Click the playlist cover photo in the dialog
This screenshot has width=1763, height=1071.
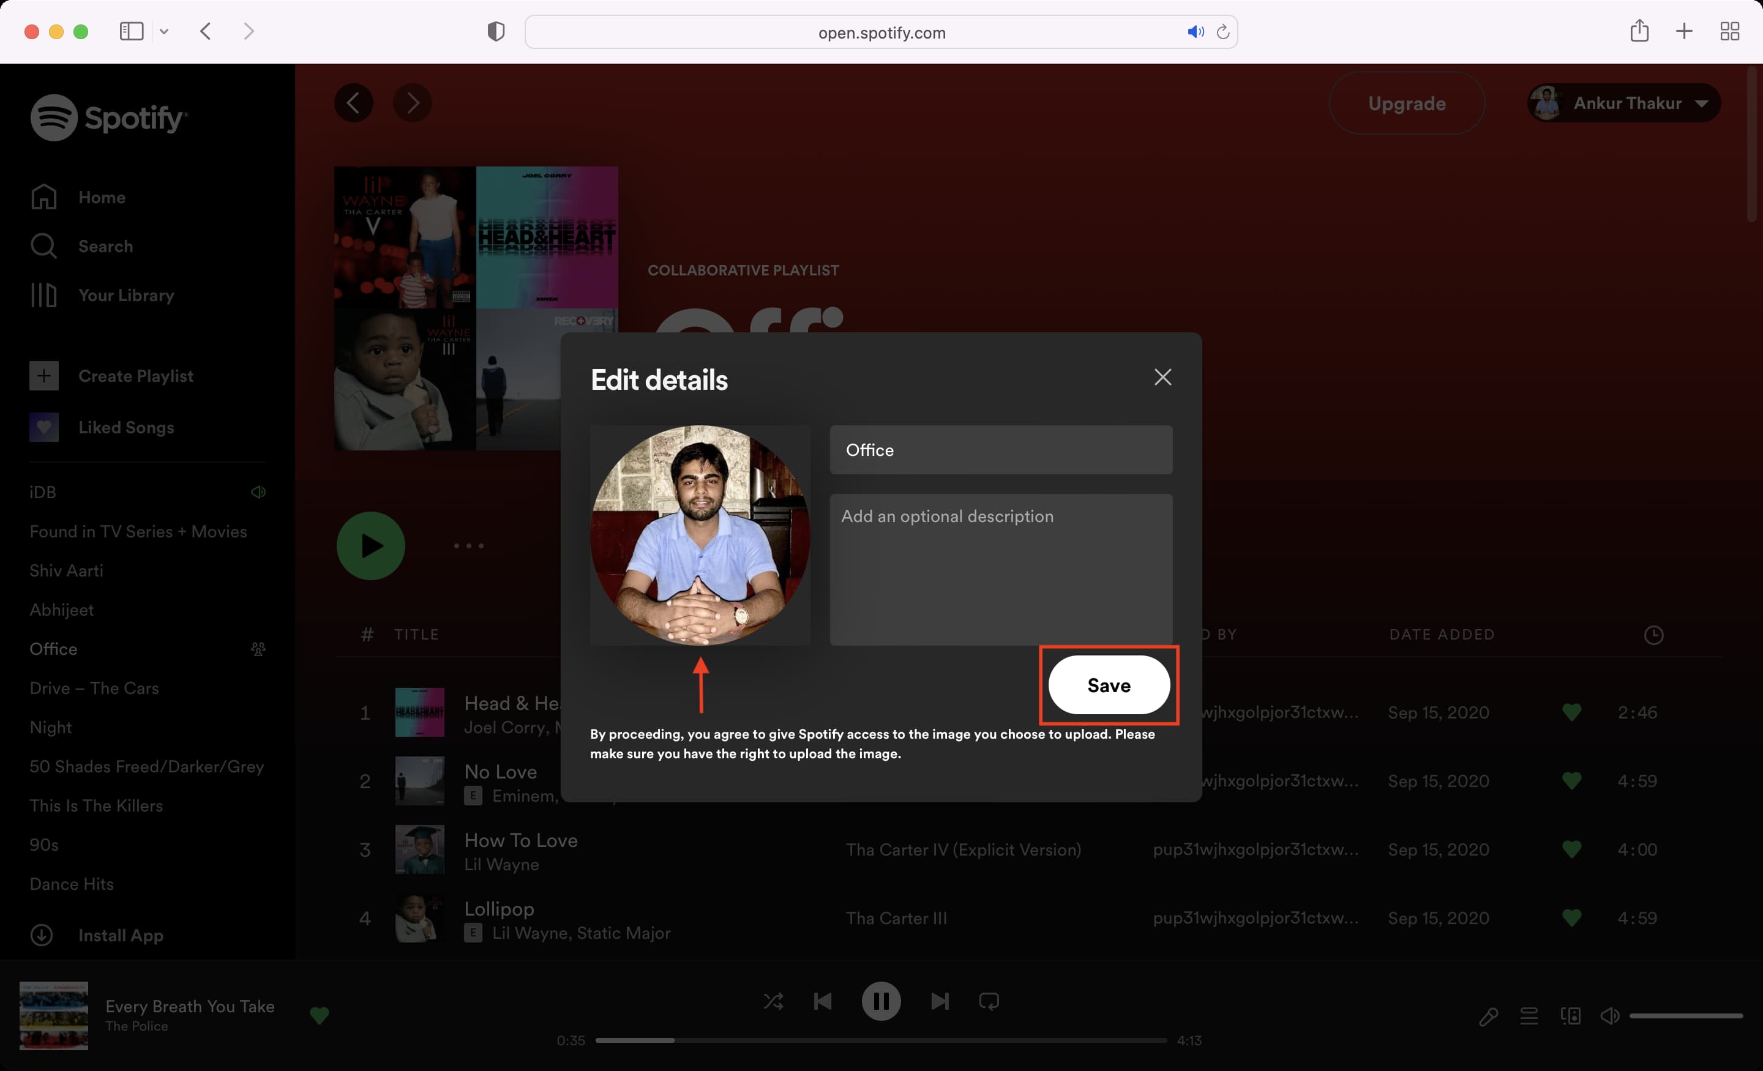(x=700, y=535)
